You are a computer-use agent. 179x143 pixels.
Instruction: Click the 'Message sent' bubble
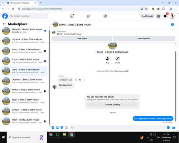pyautogui.click(x=66, y=85)
